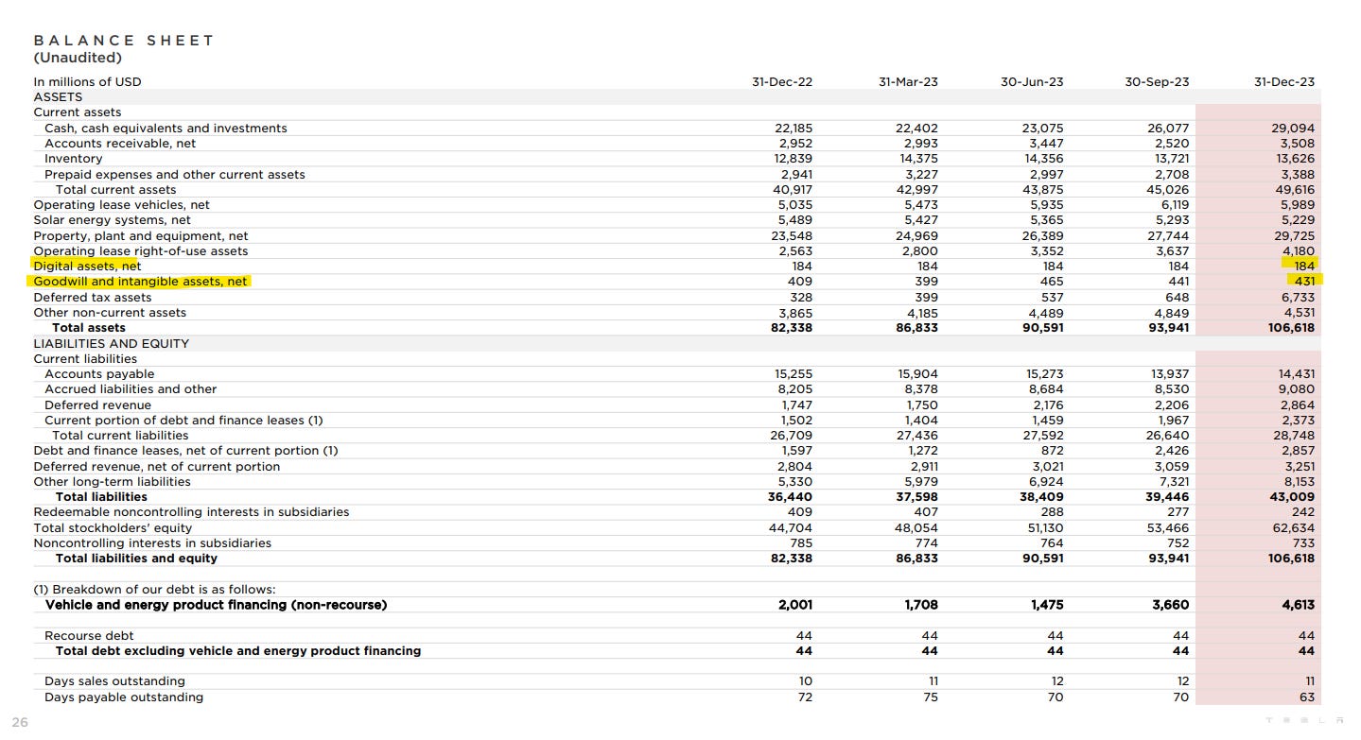Select "(1) Breakdown of our debt is as follows:"

154,590
